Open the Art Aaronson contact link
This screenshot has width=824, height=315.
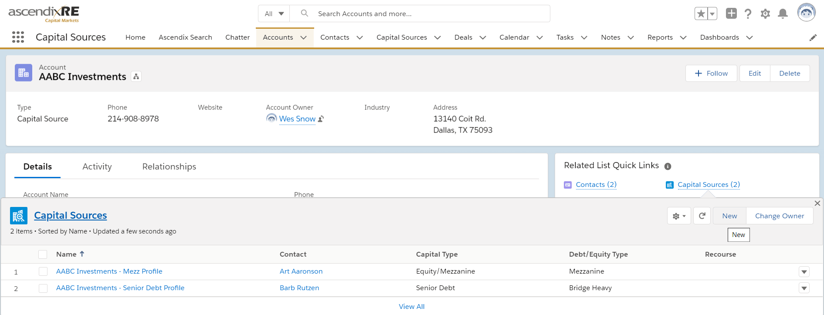(x=301, y=271)
